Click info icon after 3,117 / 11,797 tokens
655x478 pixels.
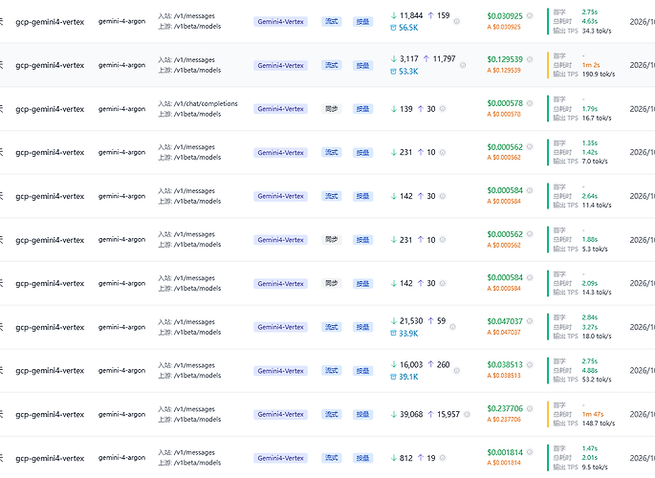[463, 65]
